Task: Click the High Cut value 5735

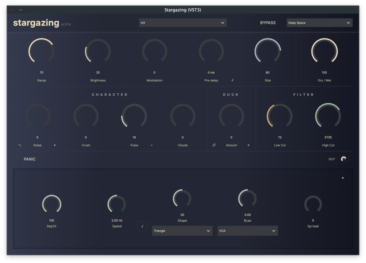Action: (x=328, y=137)
